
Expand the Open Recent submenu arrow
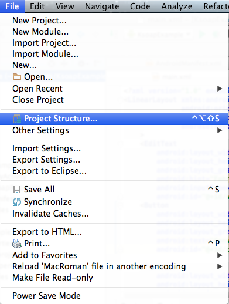coord(220,89)
